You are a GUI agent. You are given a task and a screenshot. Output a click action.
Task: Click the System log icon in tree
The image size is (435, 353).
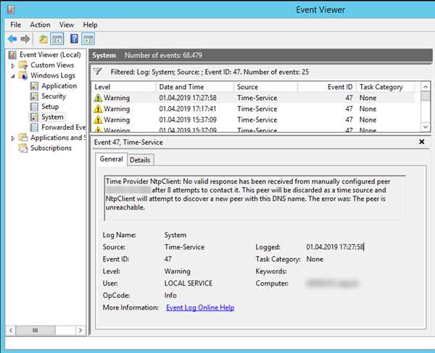pyautogui.click(x=34, y=117)
